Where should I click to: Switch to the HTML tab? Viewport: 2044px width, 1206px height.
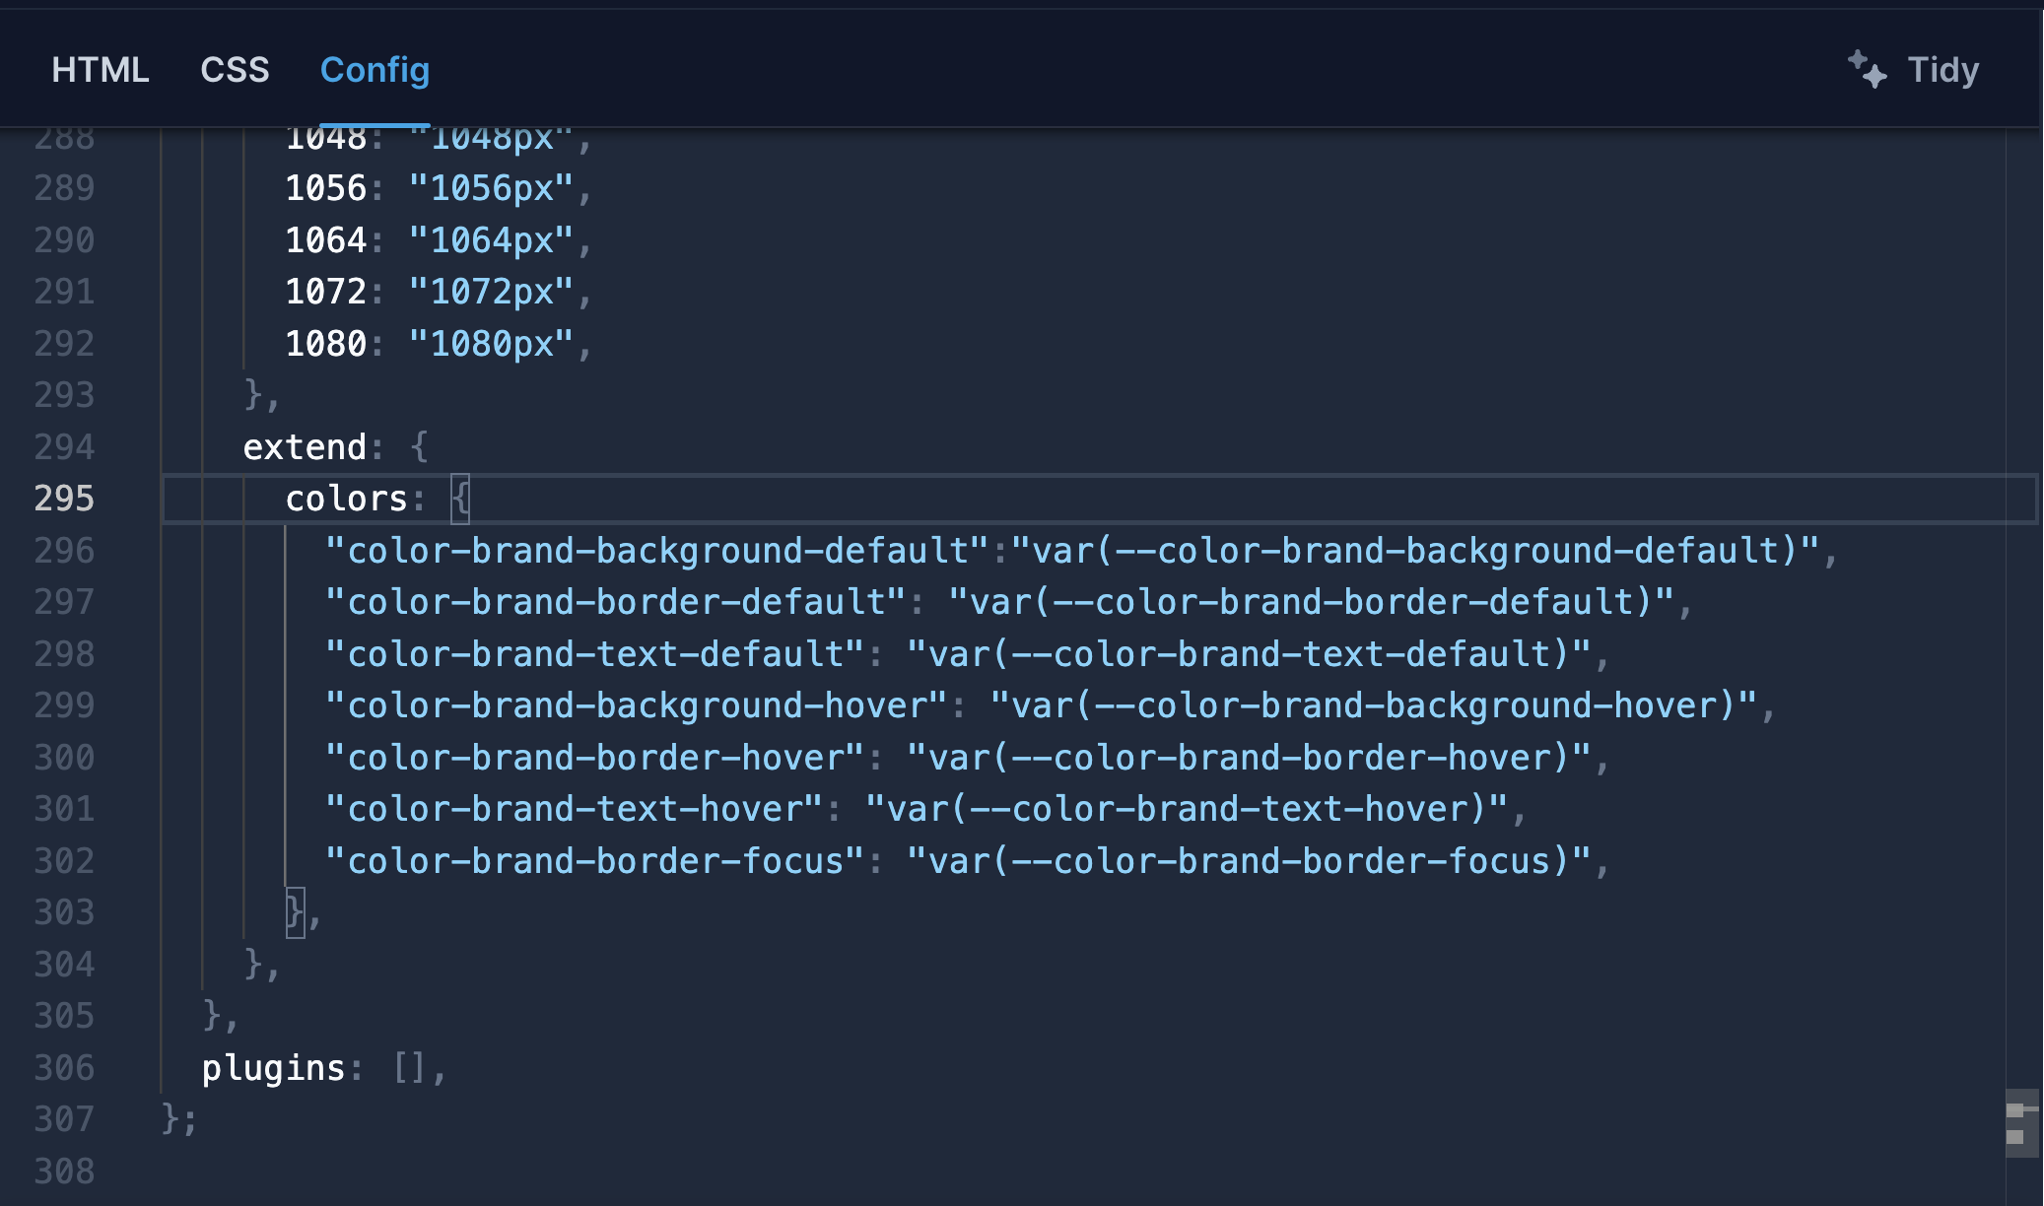click(100, 70)
